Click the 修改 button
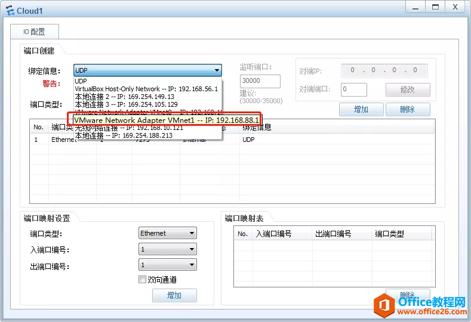 pos(408,89)
